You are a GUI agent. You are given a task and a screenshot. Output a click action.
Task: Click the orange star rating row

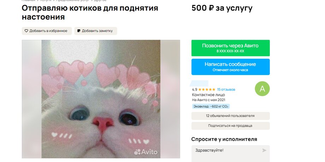(207, 89)
